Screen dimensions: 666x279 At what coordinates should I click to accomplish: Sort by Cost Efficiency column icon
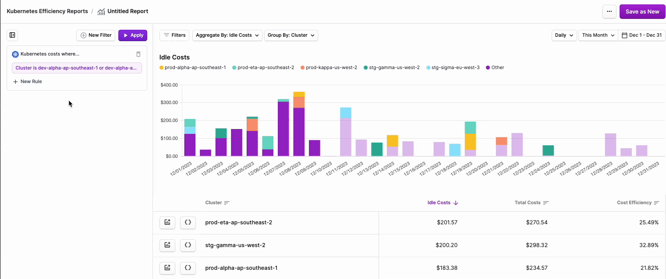(656, 203)
